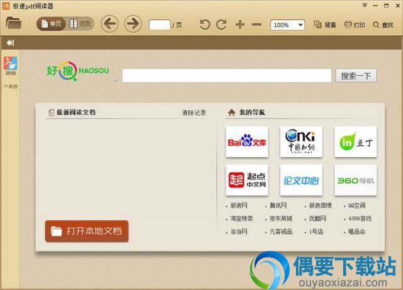403x290 pixels.
Task: Click the app logo in title bar
Action: click(6, 6)
